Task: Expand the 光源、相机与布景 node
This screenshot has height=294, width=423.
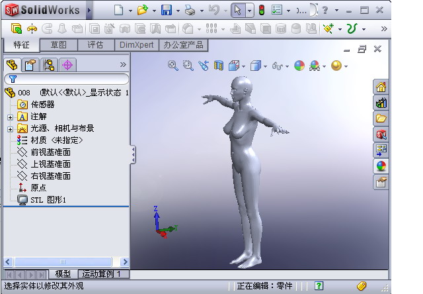Action: point(11,129)
